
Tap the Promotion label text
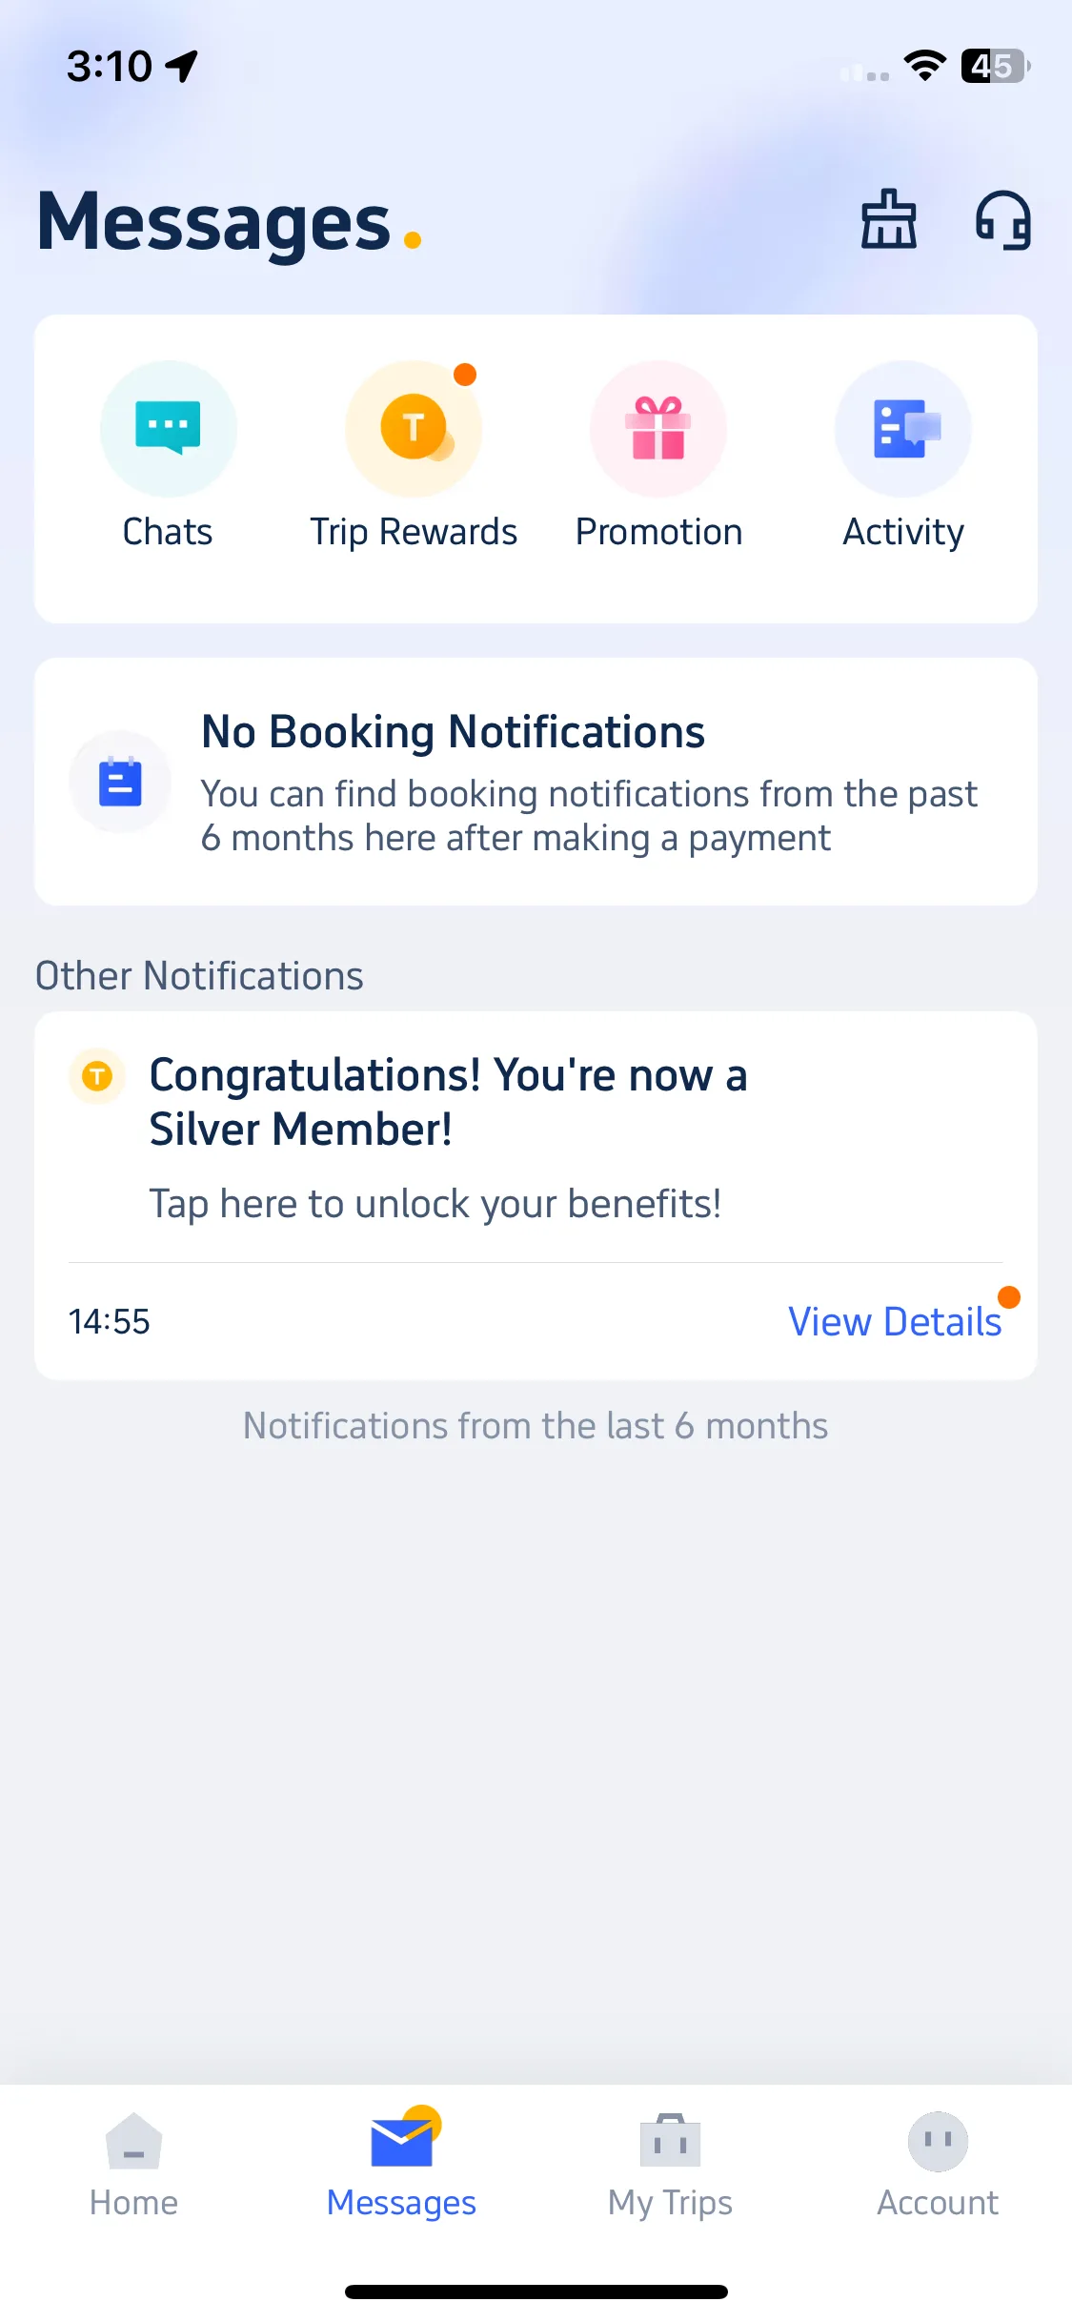click(x=658, y=532)
